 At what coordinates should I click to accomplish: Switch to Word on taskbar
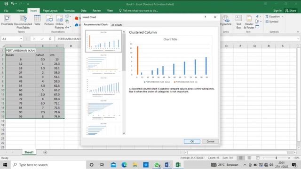[167, 165]
